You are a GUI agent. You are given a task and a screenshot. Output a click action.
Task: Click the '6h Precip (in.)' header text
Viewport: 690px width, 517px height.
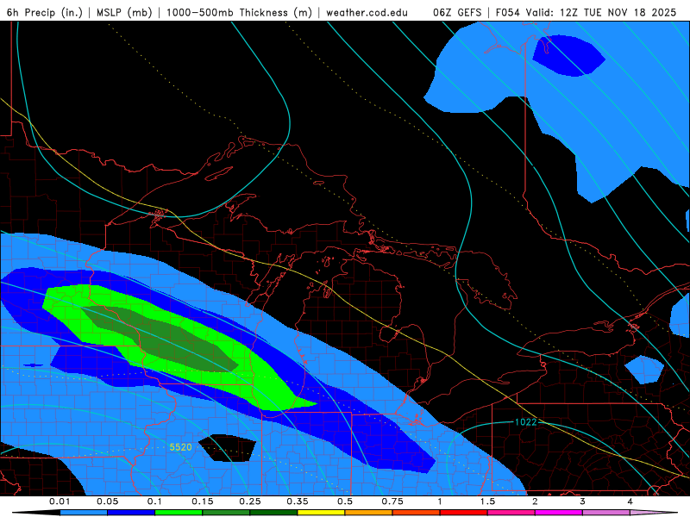click(x=45, y=12)
